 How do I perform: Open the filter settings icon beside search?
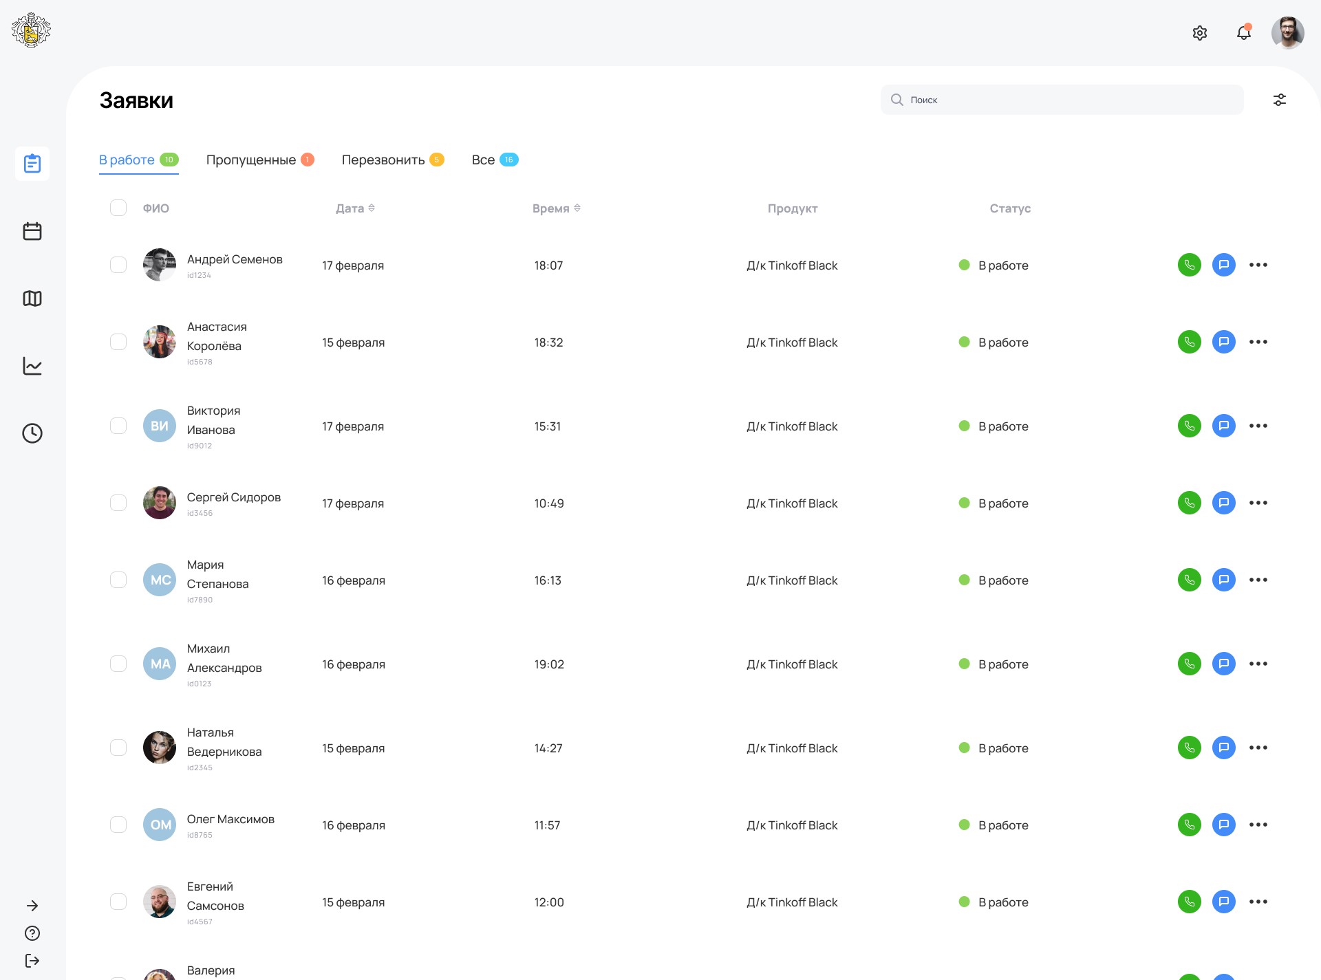(x=1279, y=100)
